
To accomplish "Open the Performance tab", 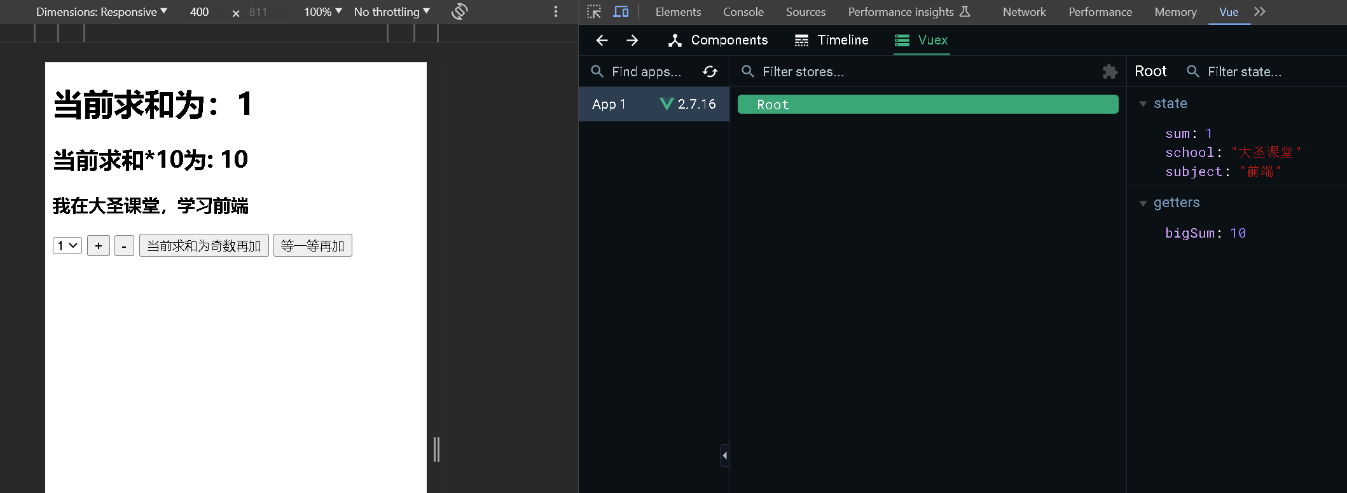I will click(x=1100, y=11).
